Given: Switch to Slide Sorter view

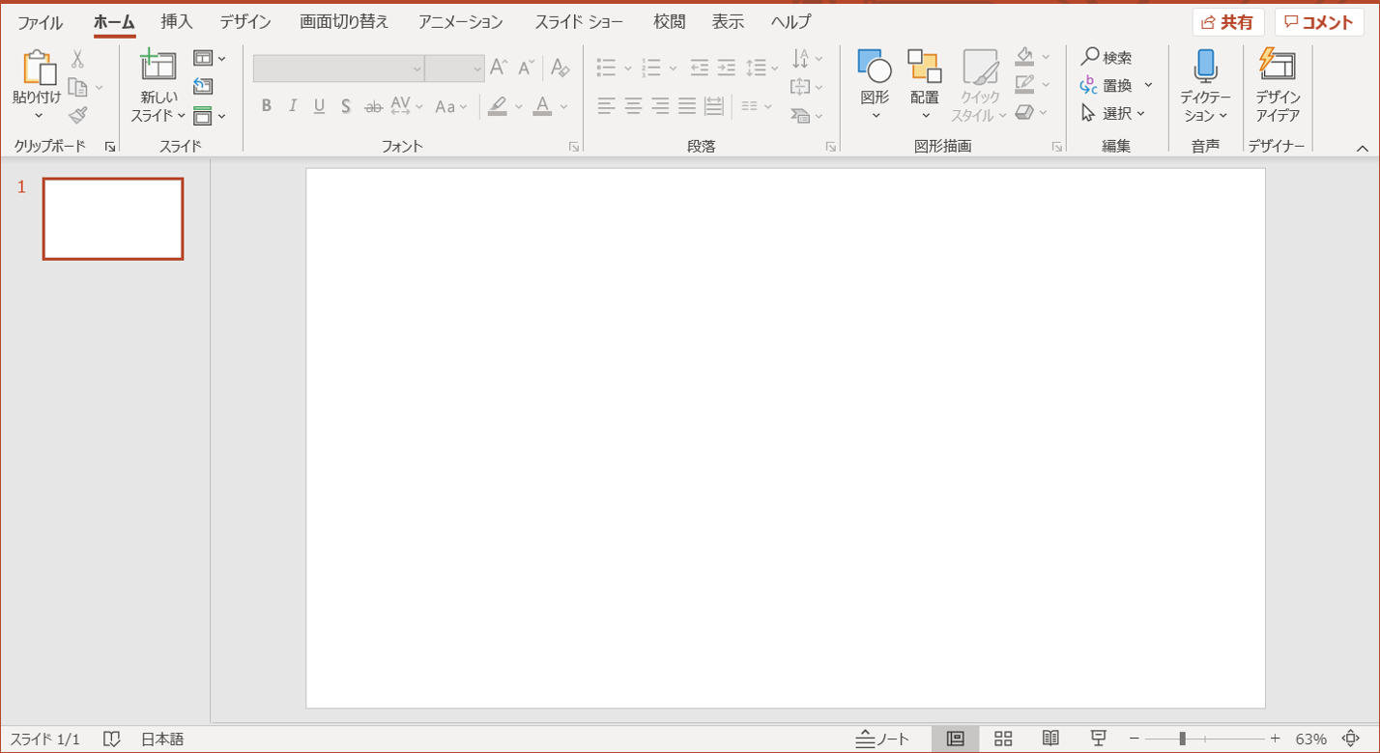Looking at the screenshot, I should tap(1003, 739).
